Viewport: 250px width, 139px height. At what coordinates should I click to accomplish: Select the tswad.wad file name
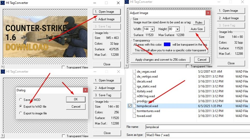144,116
